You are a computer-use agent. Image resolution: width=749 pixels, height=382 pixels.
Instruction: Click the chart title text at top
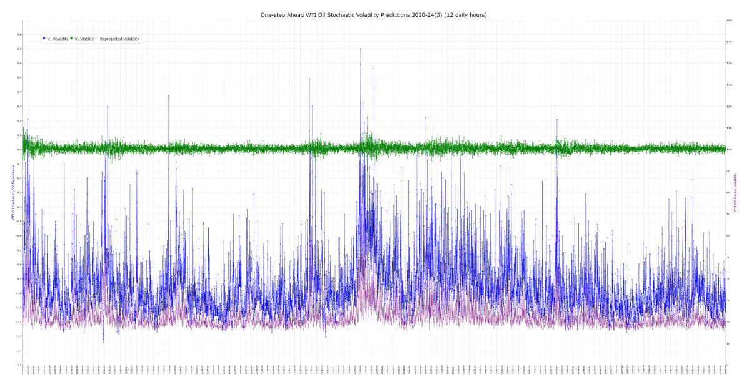(374, 14)
